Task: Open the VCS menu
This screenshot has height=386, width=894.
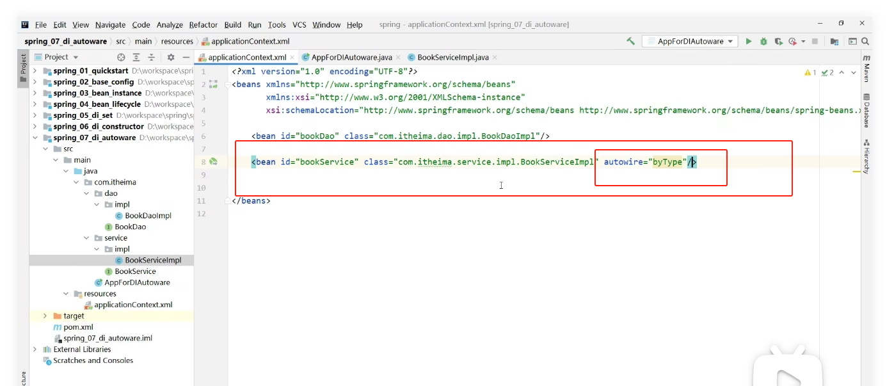Action: [x=299, y=24]
